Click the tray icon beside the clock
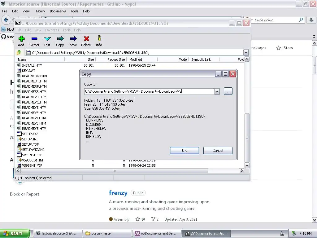 tap(294, 233)
